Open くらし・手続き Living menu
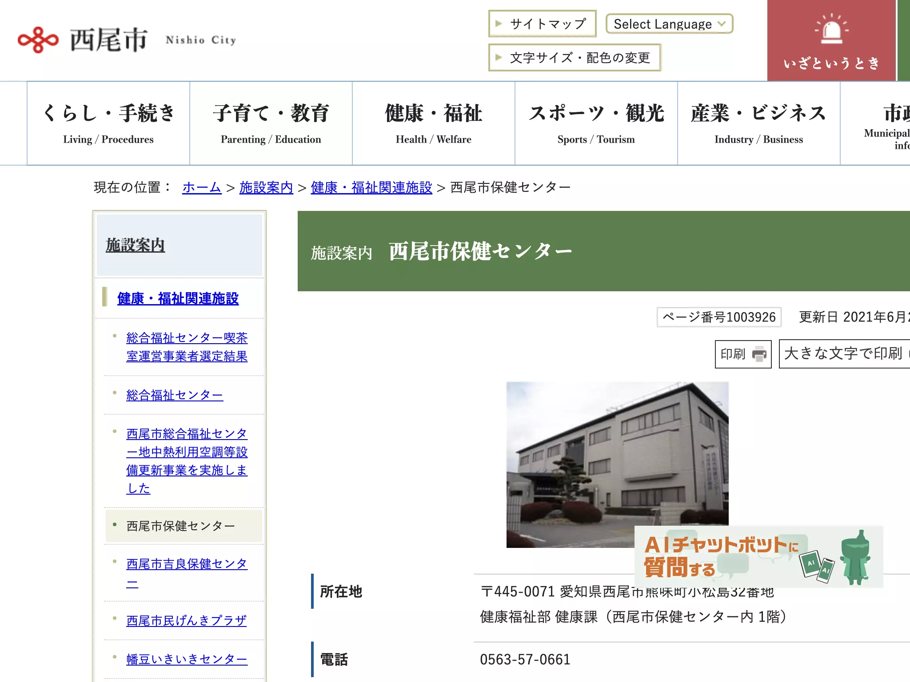This screenshot has width=910, height=682. [x=108, y=123]
